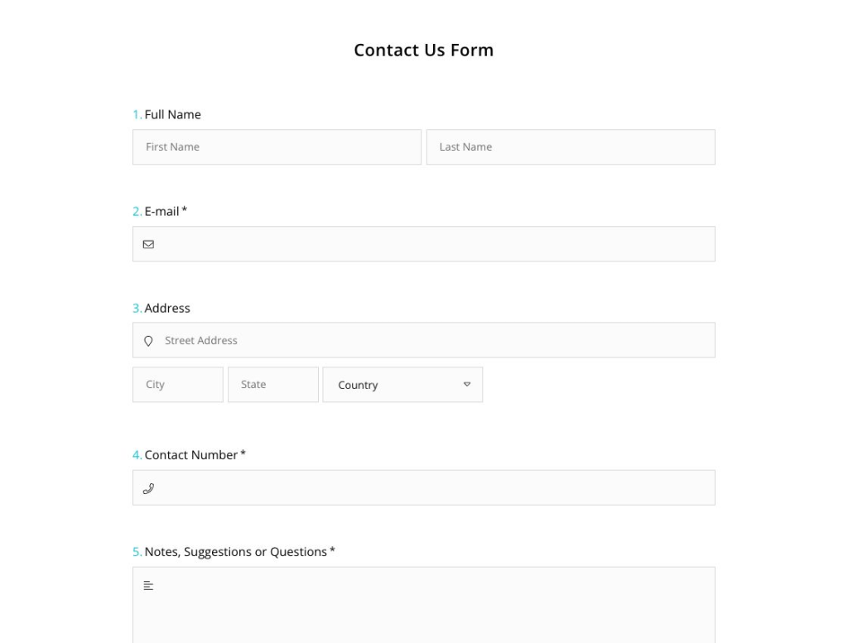Click the envelope icon in E-mail field
The width and height of the screenshot is (848, 643).
[148, 243]
